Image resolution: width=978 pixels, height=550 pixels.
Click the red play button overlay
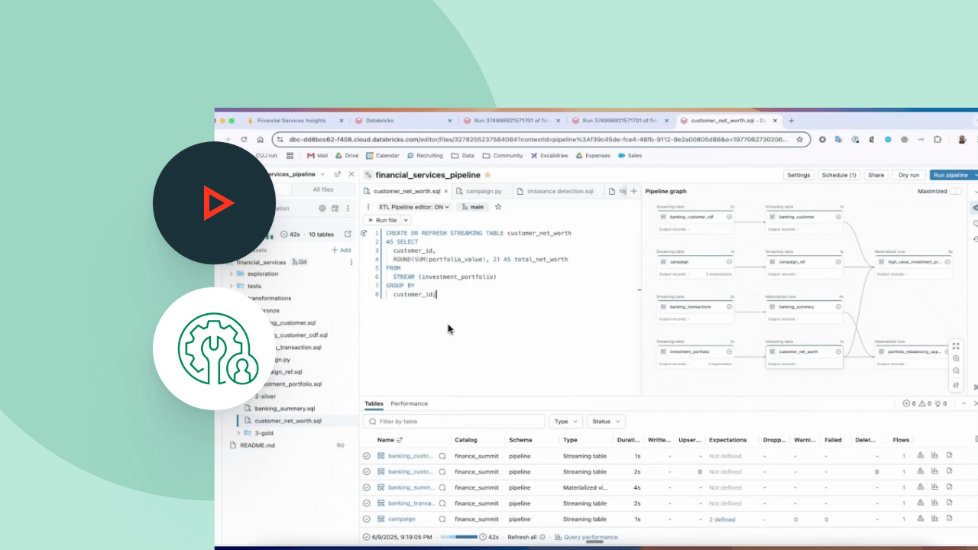(x=217, y=203)
